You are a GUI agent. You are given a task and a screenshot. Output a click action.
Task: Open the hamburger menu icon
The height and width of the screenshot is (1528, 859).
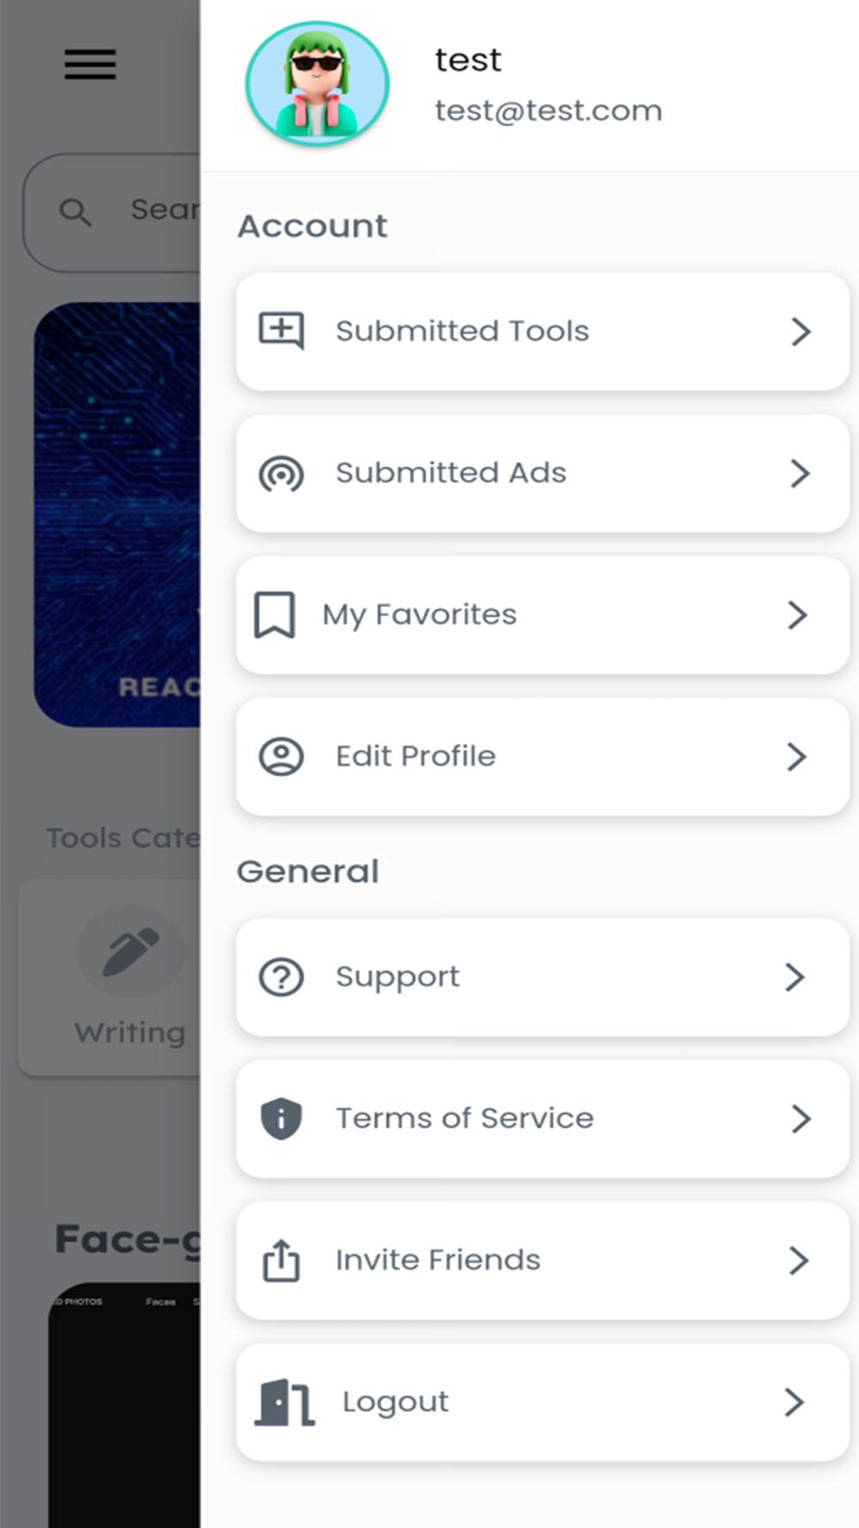click(90, 64)
